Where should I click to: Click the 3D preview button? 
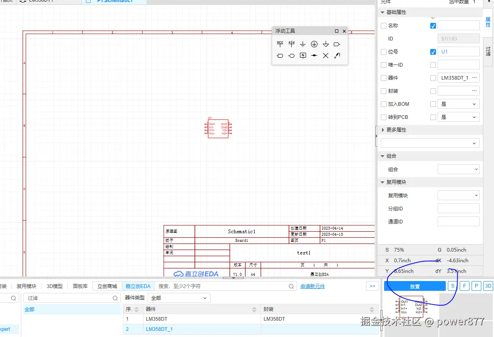[x=488, y=286]
